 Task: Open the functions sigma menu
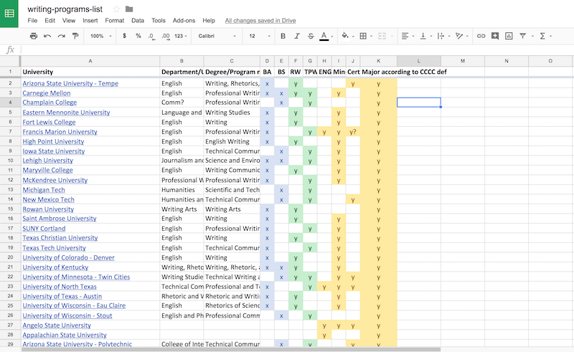click(x=542, y=36)
